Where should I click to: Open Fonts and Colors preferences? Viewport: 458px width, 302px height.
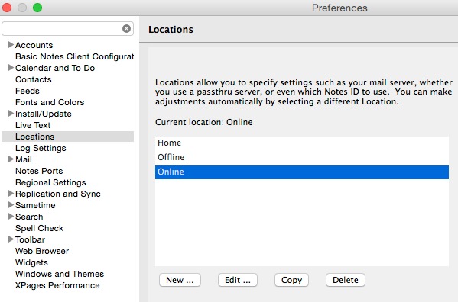(x=50, y=102)
